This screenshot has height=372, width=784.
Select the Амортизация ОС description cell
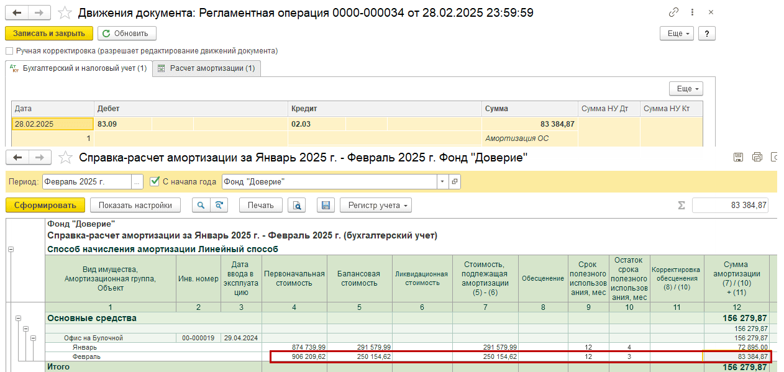click(x=530, y=138)
